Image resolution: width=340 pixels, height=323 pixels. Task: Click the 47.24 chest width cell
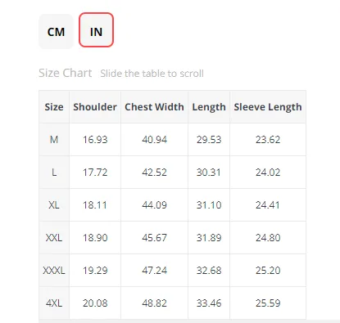[154, 271]
